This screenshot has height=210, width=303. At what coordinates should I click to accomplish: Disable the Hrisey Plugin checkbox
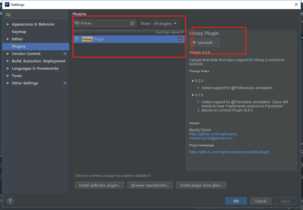pyautogui.click(x=180, y=39)
